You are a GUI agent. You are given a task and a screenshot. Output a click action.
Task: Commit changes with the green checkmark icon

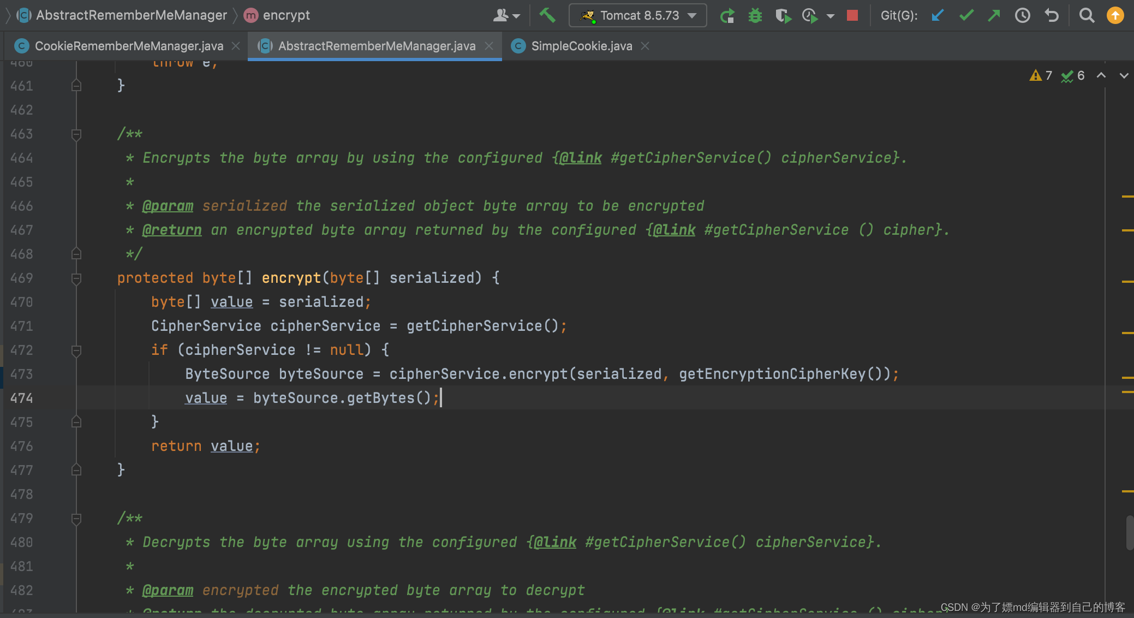(966, 15)
